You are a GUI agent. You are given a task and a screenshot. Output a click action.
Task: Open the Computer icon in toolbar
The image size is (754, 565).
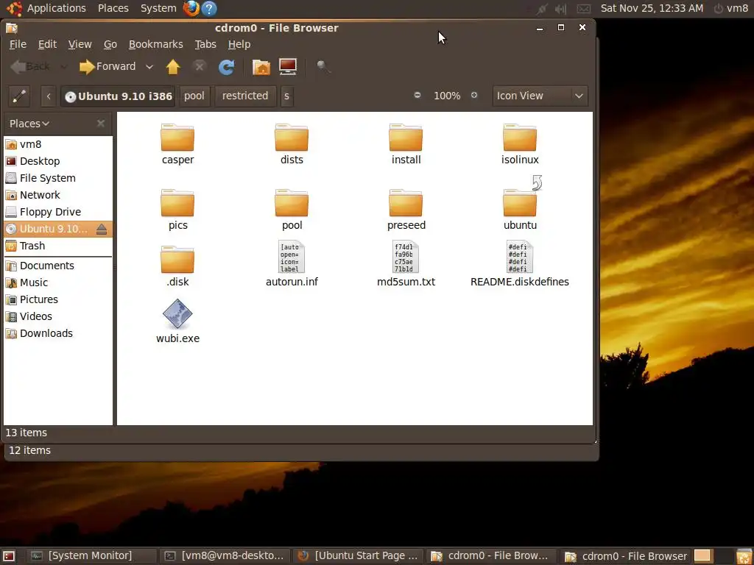pyautogui.click(x=288, y=67)
